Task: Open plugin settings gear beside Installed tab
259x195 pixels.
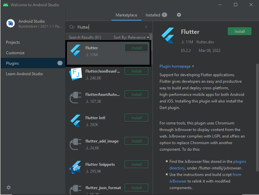Action: (179, 15)
